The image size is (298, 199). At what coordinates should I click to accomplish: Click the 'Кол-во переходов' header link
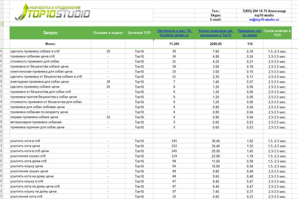pos(216,33)
